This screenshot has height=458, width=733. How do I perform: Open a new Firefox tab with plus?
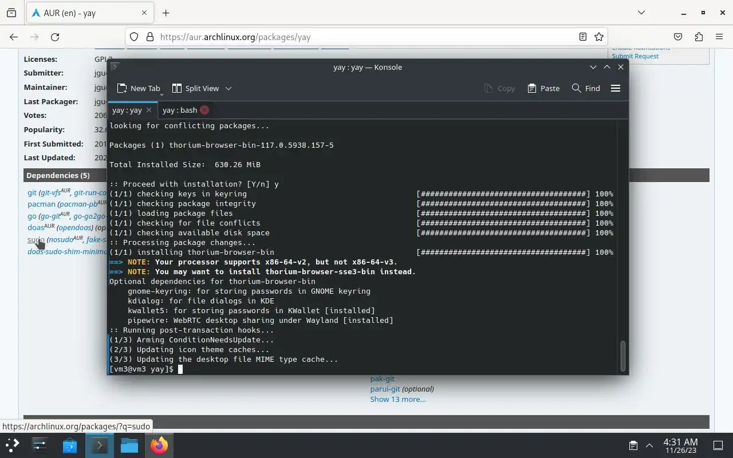pyautogui.click(x=165, y=13)
